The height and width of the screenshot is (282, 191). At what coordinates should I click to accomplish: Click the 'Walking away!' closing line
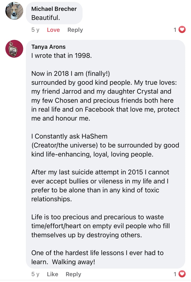73,262
